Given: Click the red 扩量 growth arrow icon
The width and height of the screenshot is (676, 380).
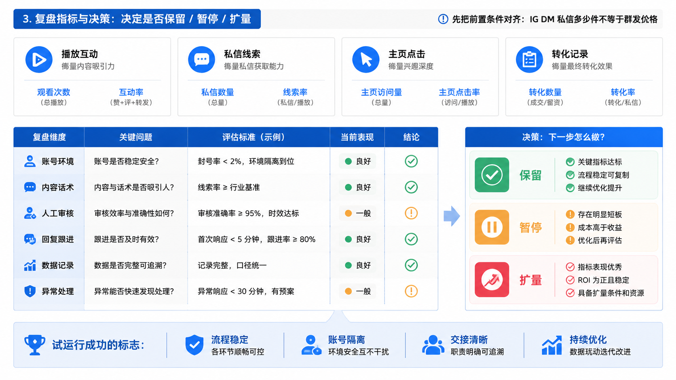Looking at the screenshot, I should click(x=492, y=279).
